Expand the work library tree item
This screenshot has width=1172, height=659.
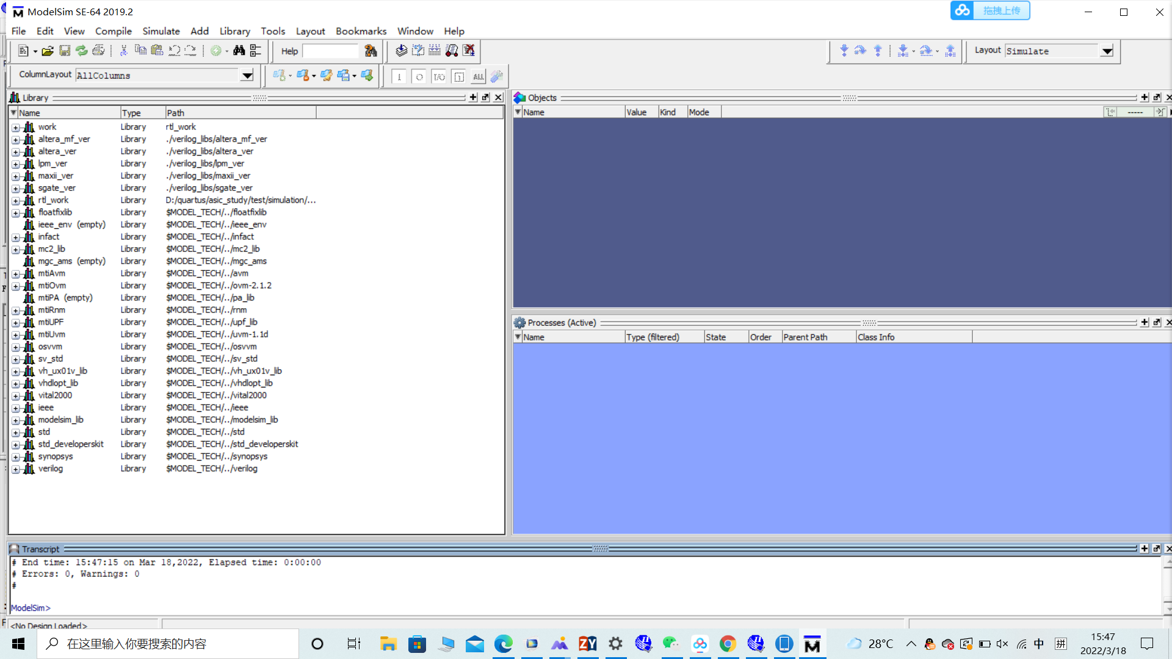tap(15, 127)
